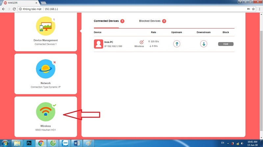This screenshot has width=263, height=147.
Task: Bookmark this page with star icon
Action: click(x=253, y=9)
